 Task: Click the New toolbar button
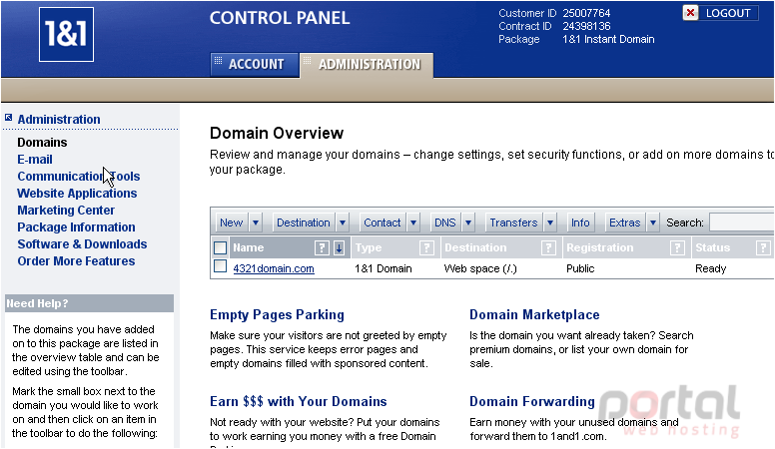[x=232, y=223]
